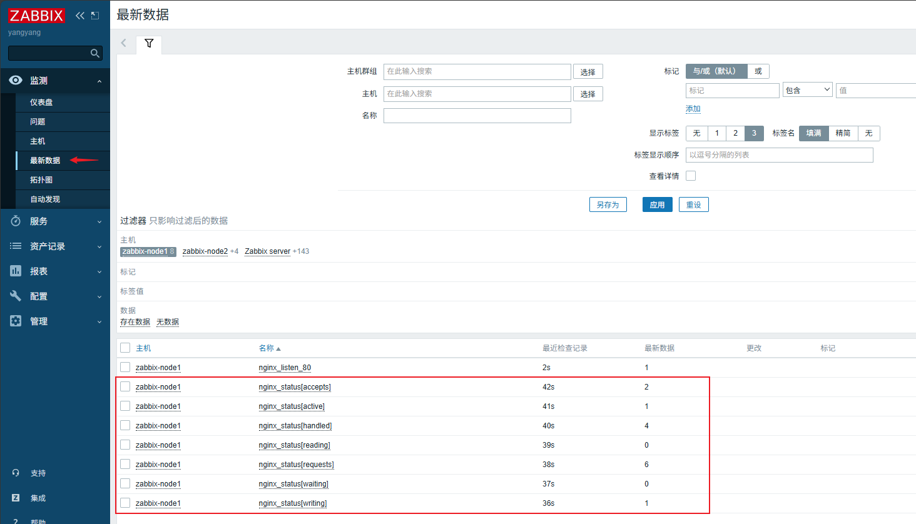The width and height of the screenshot is (916, 524).
Task: Click the 配置 wrench icon
Action: point(16,296)
